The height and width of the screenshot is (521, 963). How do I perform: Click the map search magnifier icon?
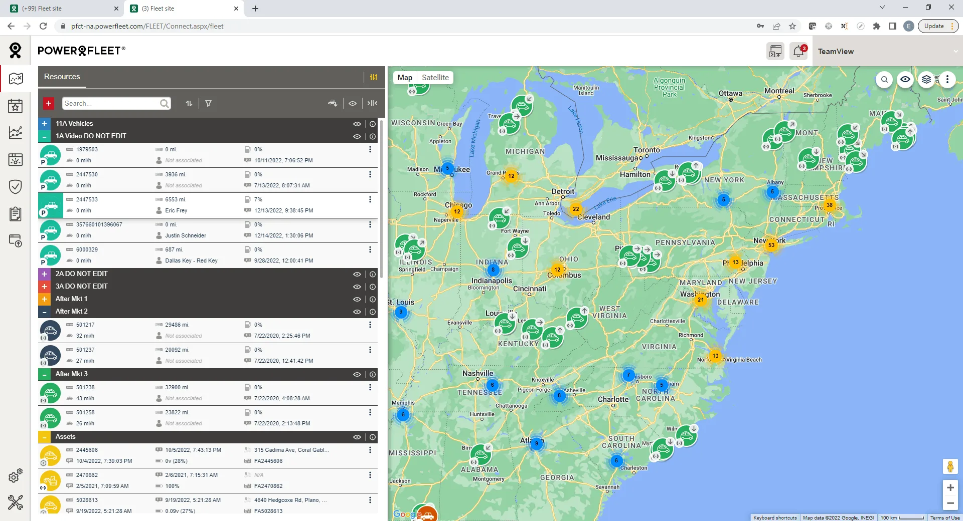pyautogui.click(x=884, y=79)
